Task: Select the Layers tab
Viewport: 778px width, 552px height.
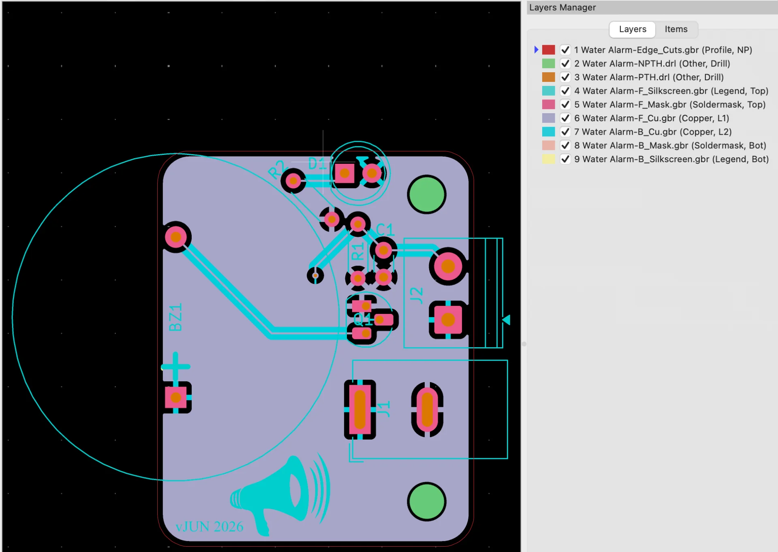Action: coord(633,29)
